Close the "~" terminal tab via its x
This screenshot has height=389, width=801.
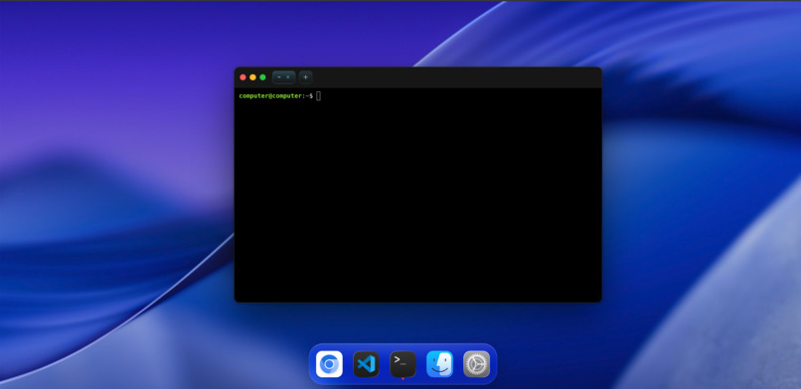288,77
